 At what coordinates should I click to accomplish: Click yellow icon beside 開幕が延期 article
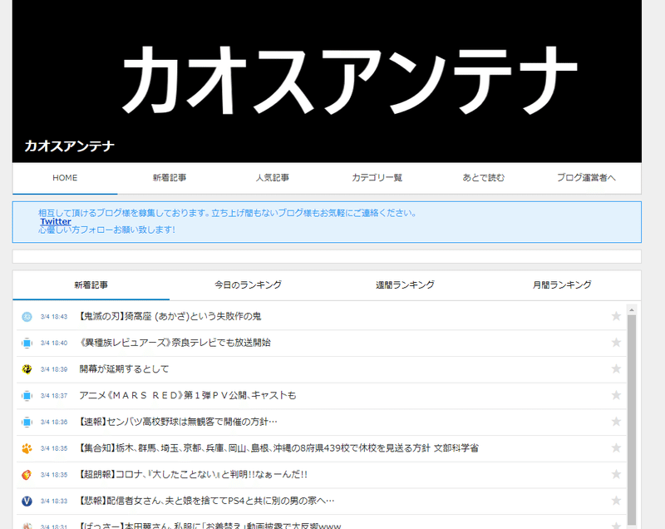tap(27, 369)
